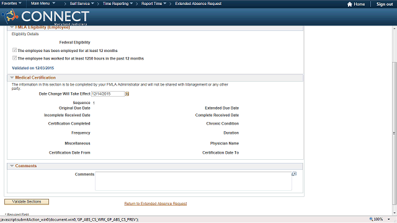Click the Date Change Will Take Effect field
397x223 pixels.
coord(108,94)
